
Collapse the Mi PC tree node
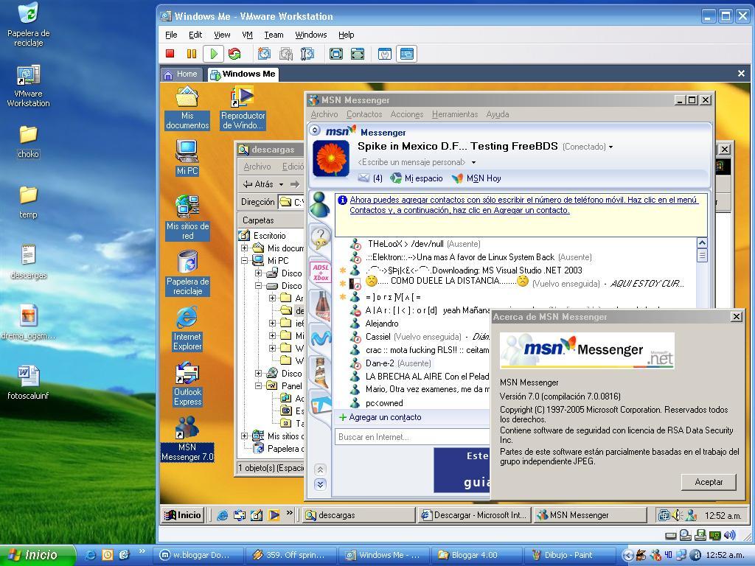pos(245,260)
